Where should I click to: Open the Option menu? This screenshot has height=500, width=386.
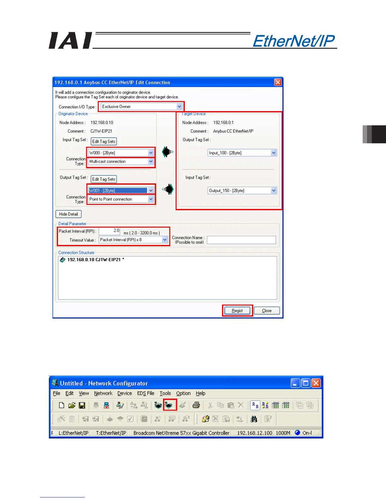(183, 393)
